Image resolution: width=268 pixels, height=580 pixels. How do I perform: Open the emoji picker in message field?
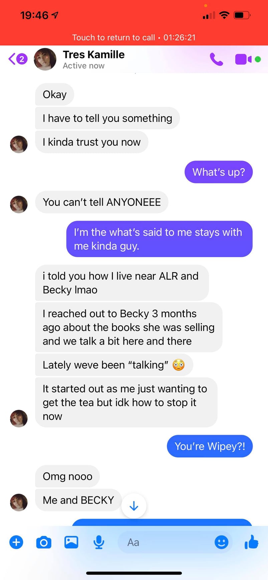click(x=221, y=542)
